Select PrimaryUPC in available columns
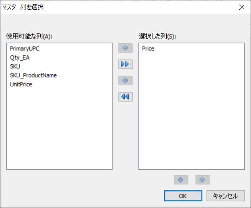Image resolution: width=251 pixels, height=208 pixels. [25, 49]
